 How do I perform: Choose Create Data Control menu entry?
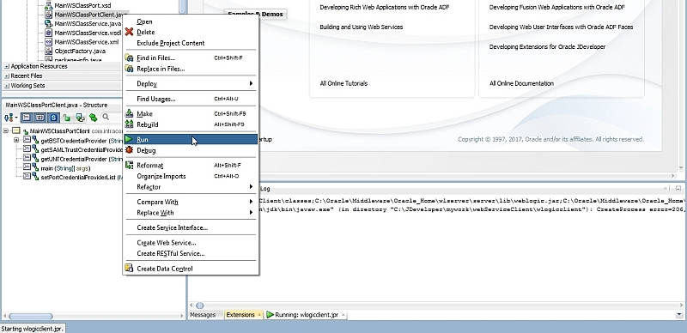[x=191, y=269]
